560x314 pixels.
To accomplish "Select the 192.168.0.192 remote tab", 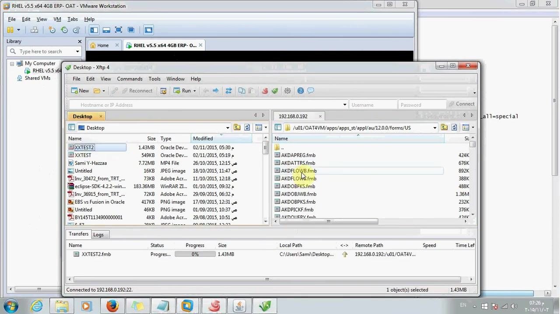I will point(293,116).
